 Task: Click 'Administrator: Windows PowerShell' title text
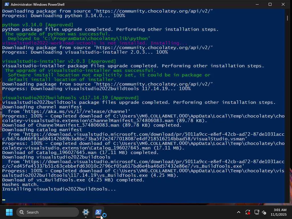(x=38, y=4)
